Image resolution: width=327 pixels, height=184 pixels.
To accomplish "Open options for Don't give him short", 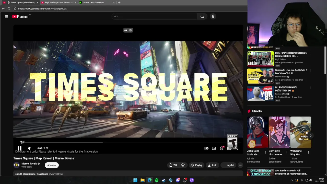I will (x=287, y=152).
